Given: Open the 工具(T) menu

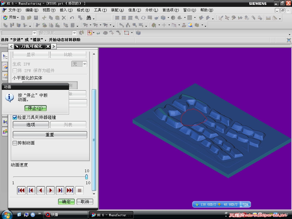Looking at the screenshot, I should 100,10.
